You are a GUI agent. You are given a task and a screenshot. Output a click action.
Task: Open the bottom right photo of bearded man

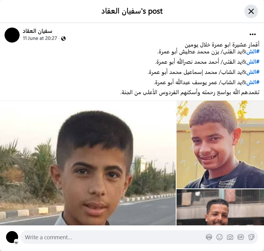tap(220, 207)
